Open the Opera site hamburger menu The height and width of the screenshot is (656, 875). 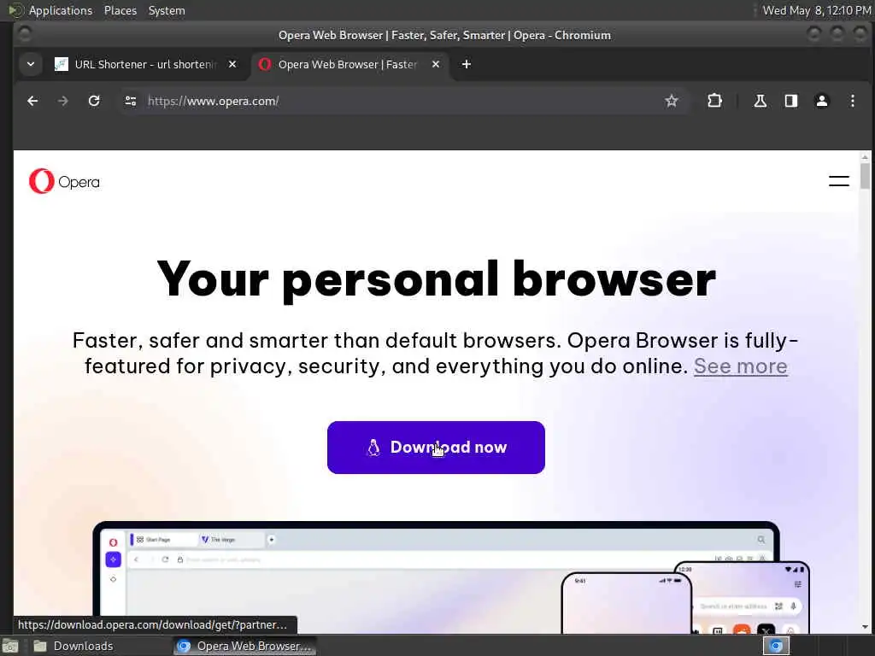click(x=839, y=181)
